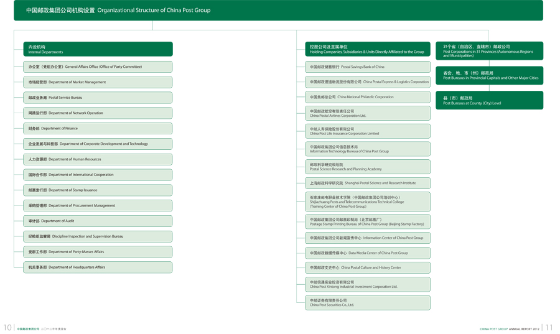
Task: Select 'Department of Corporate Development and Technology'
Action: pos(98,144)
